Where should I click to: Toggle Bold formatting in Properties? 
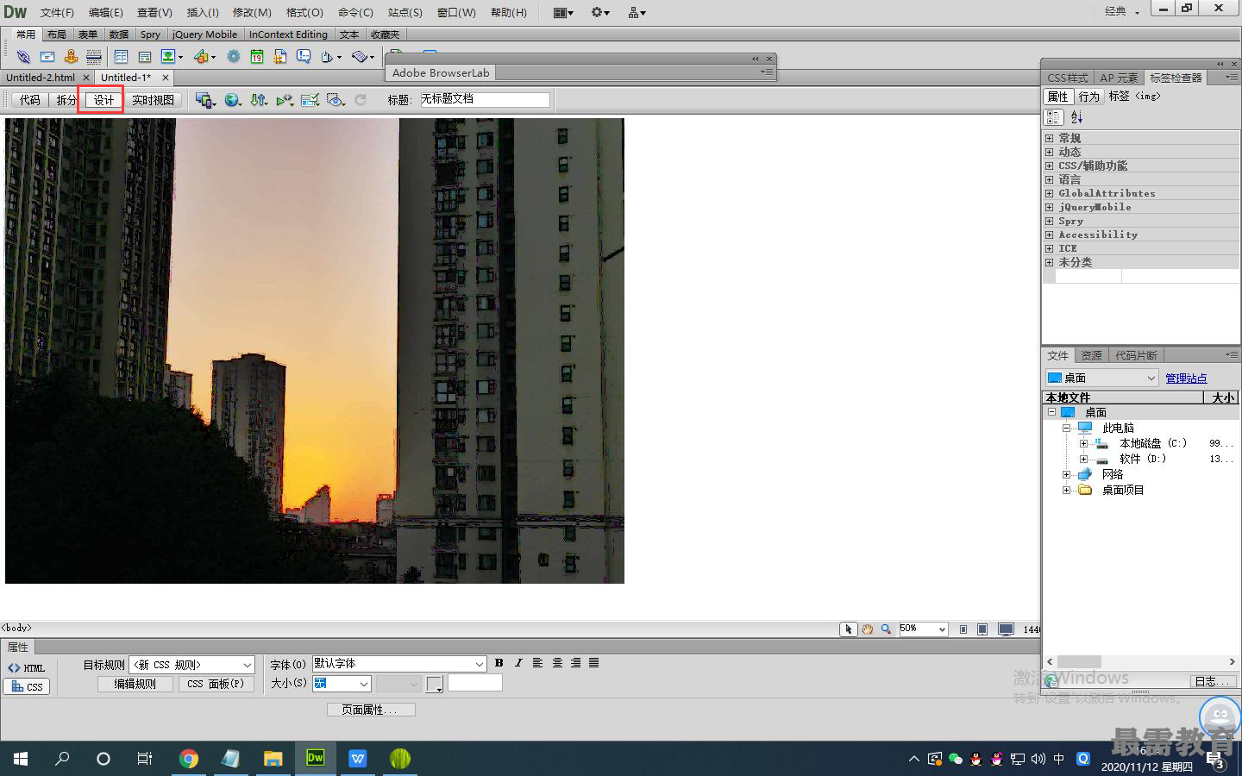[x=499, y=663]
